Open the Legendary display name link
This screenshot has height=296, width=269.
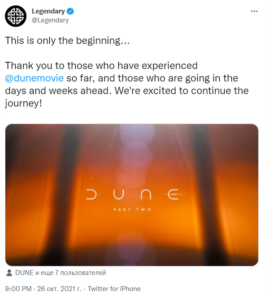point(47,11)
